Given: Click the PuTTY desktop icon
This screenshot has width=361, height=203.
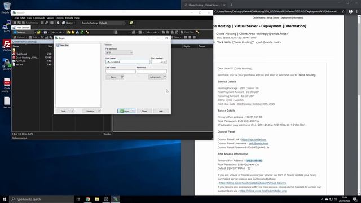Looking at the screenshot, I should coord(6,27).
